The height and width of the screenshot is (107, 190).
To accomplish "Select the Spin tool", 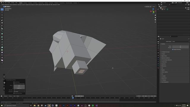I will (2, 50).
